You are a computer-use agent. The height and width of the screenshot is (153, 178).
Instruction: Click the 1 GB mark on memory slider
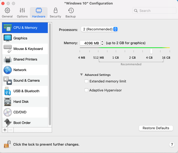[116, 51]
